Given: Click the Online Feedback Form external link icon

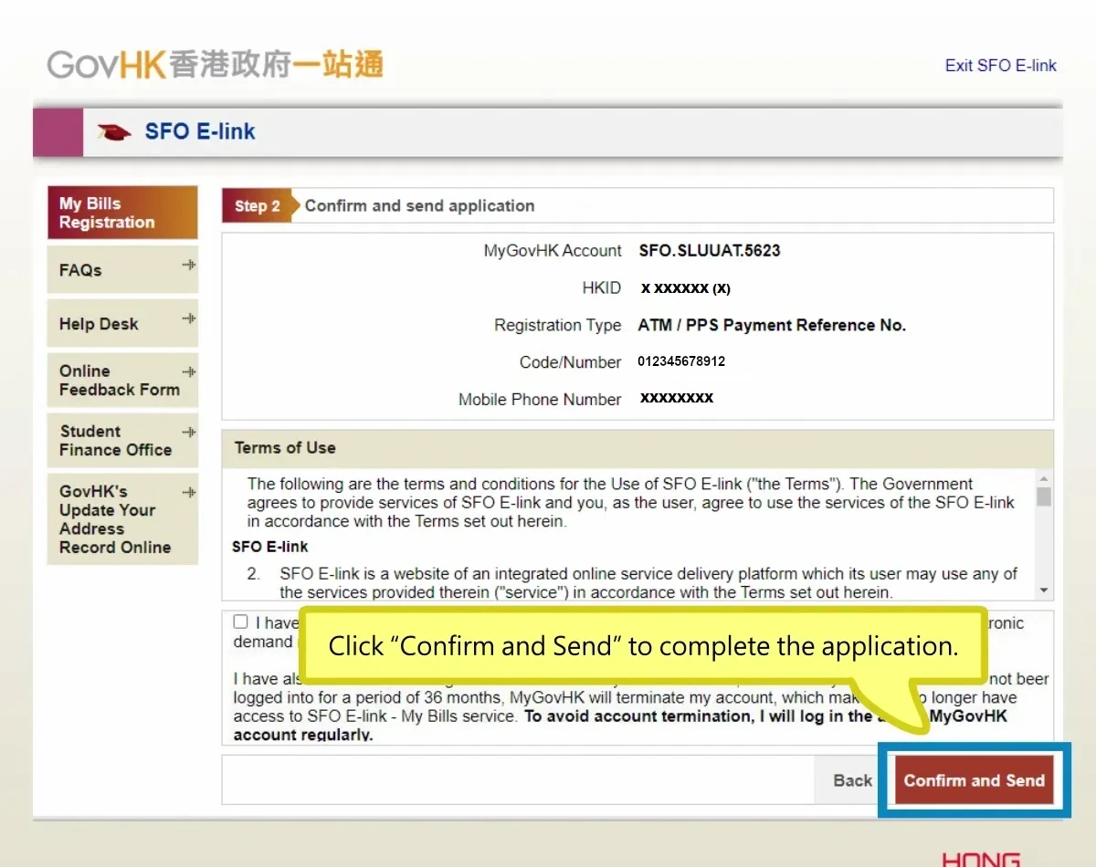Looking at the screenshot, I should tap(189, 372).
